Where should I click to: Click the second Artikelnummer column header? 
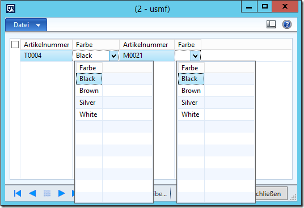click(147, 45)
